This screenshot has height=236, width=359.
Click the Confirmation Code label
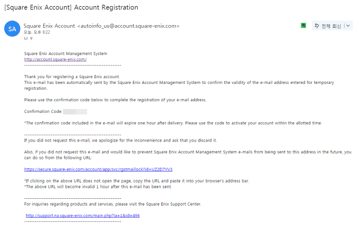[43, 111]
